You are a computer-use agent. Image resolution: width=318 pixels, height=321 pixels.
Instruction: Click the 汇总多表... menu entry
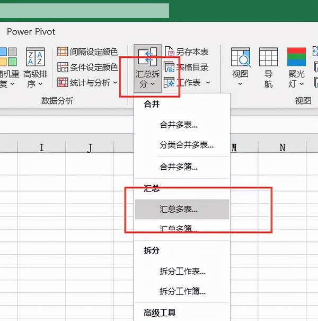click(179, 209)
